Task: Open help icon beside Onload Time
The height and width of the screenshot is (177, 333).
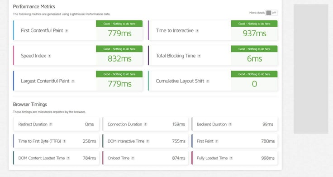Action: tap(133, 158)
